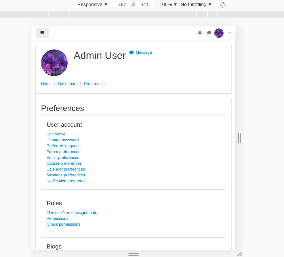Open the notifications bell
Screen dimensions: 284x257
pyautogui.click(x=200, y=32)
